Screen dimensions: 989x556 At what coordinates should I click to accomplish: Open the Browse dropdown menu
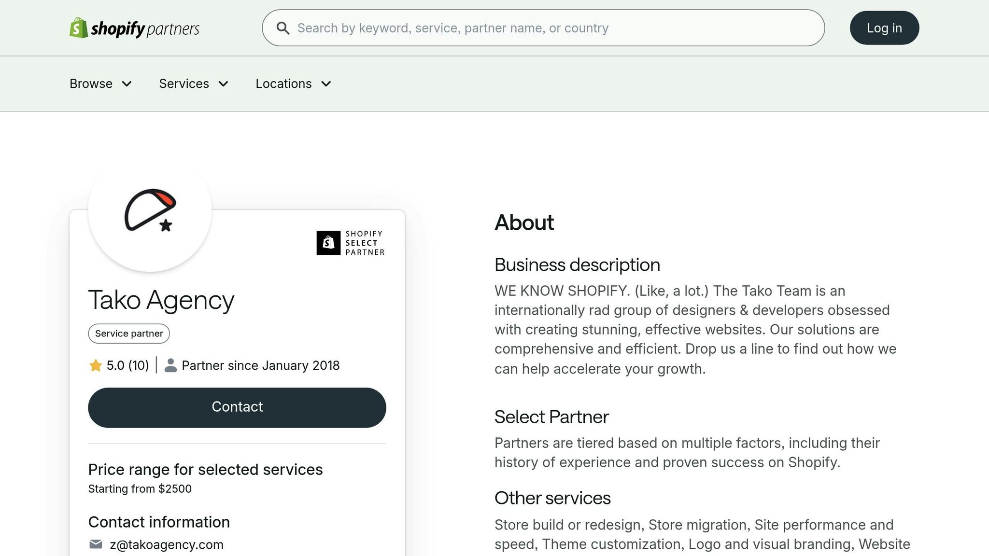(x=100, y=84)
